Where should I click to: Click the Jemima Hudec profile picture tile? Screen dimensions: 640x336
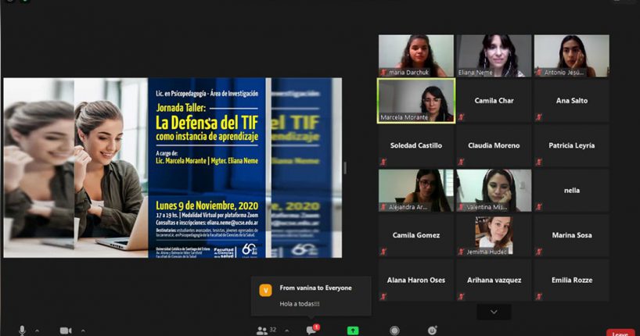tap(494, 236)
